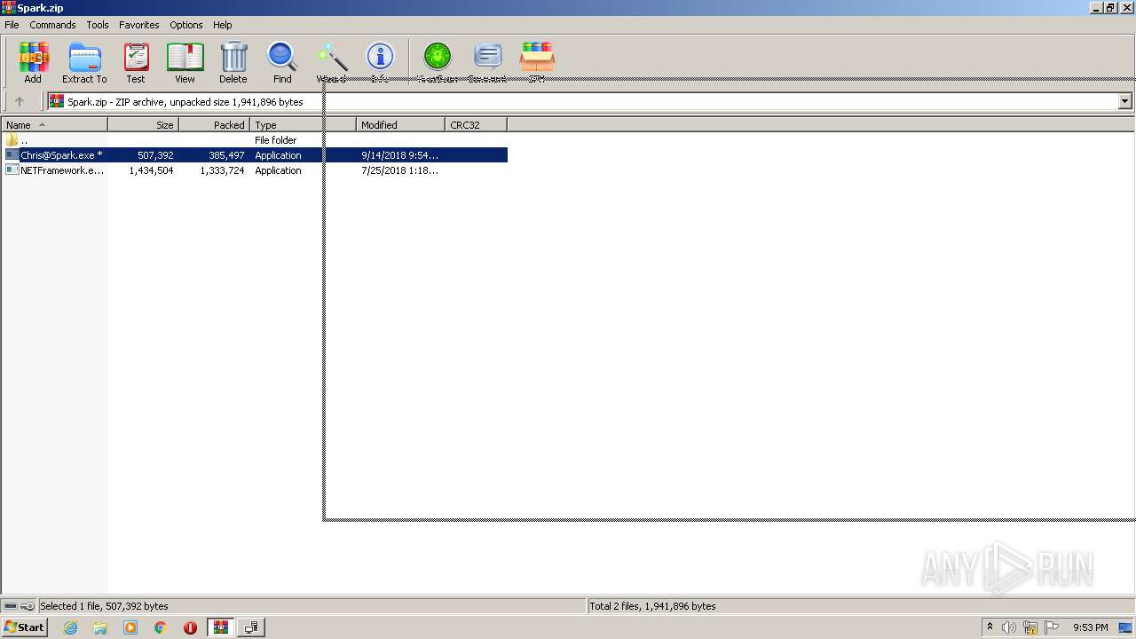This screenshot has width=1136, height=639.
Task: Click the NETFramework.exe file icon
Action: (12, 170)
